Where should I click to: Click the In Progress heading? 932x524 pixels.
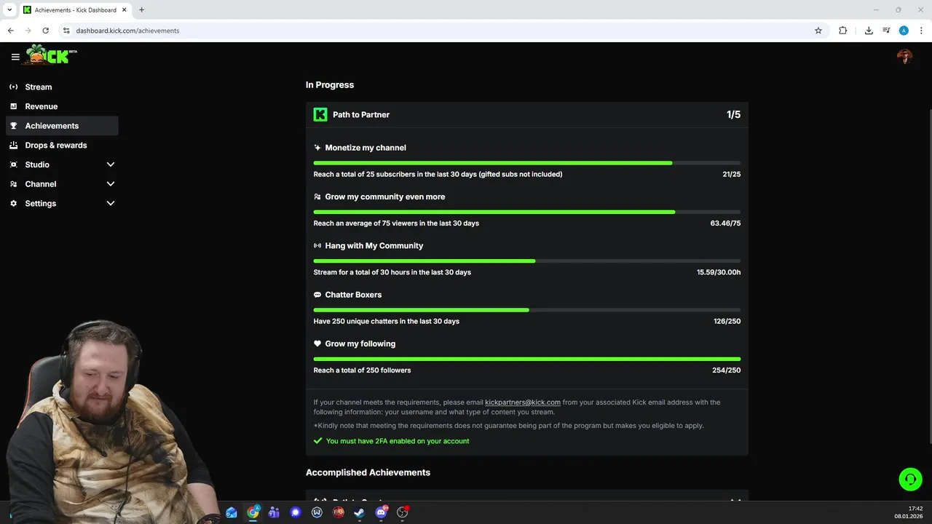[330, 85]
